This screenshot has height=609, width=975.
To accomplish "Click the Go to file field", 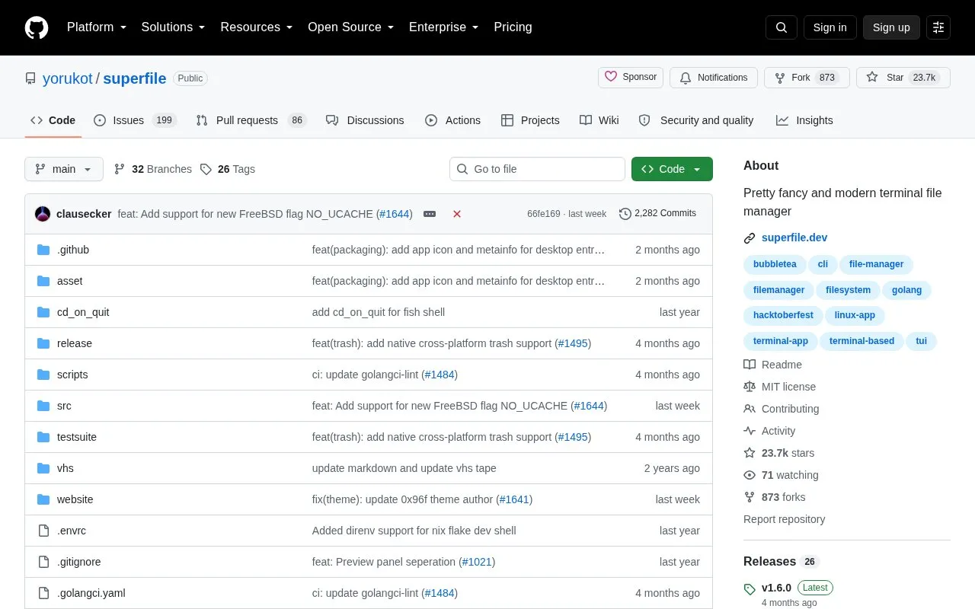I will coord(537,169).
